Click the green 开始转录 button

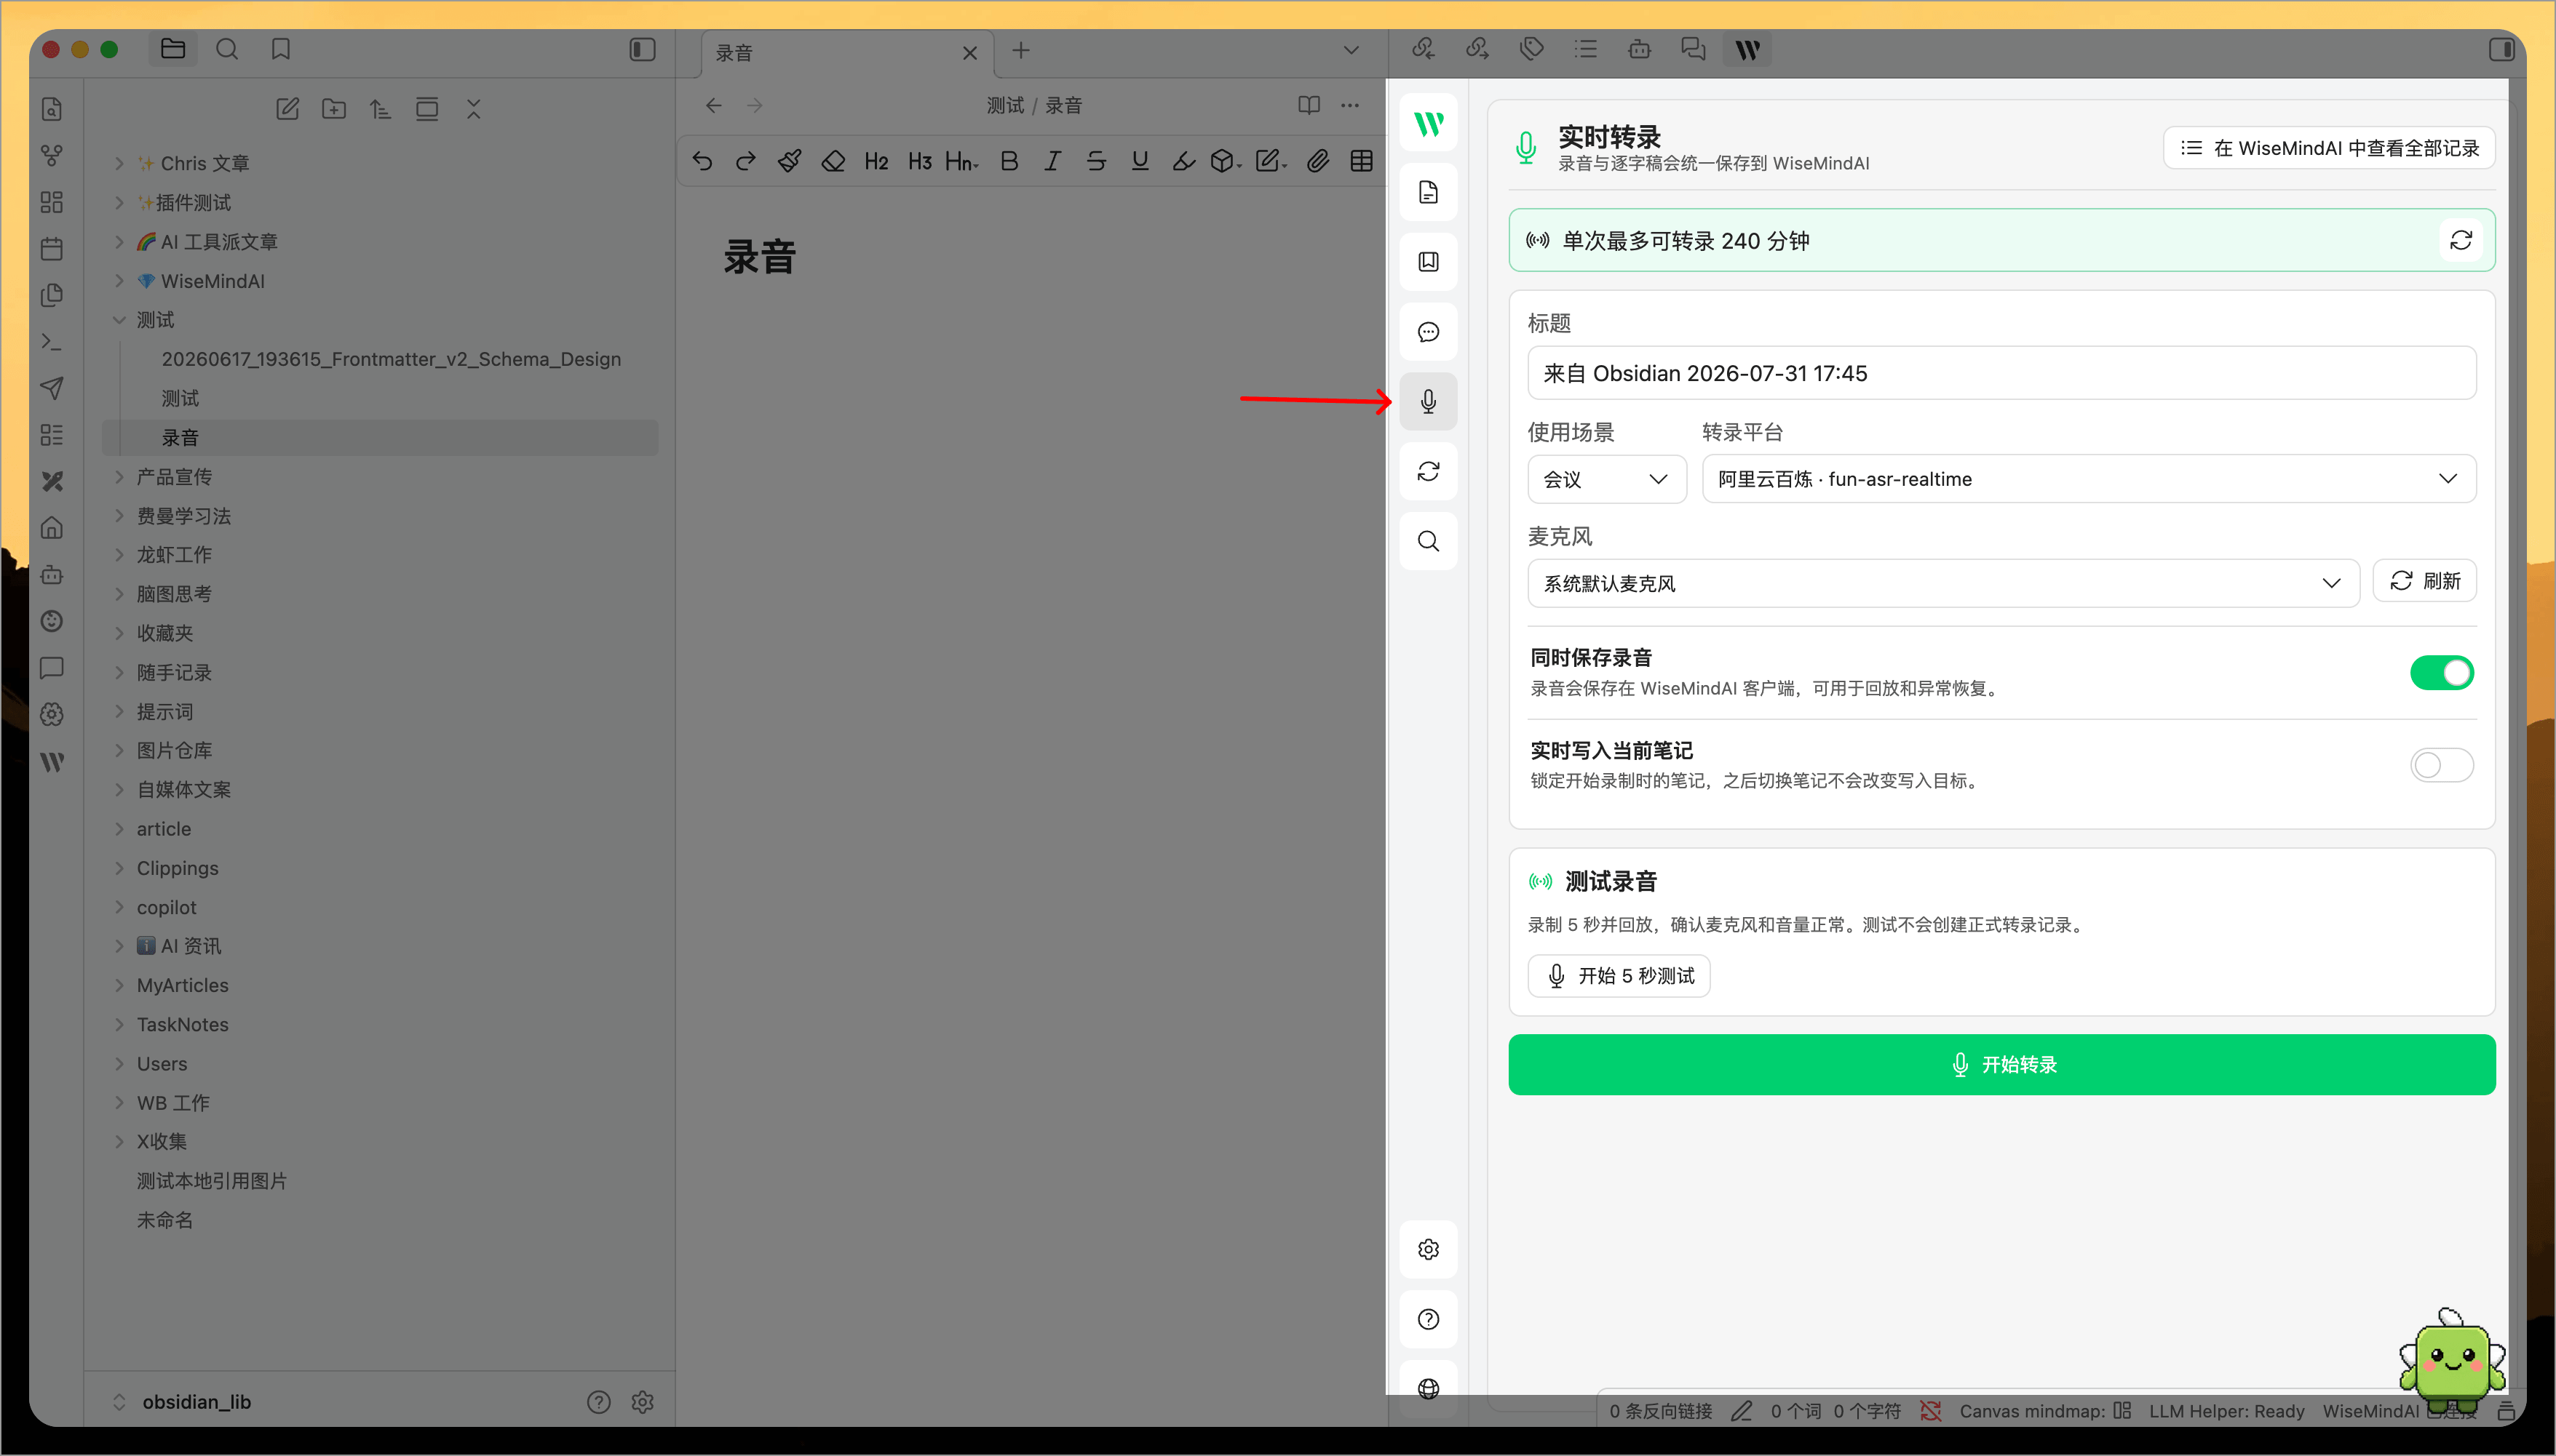[2001, 1064]
